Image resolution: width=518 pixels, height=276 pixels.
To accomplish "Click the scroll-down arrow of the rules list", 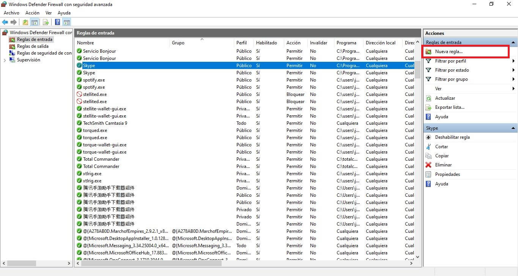I will [x=418, y=257].
